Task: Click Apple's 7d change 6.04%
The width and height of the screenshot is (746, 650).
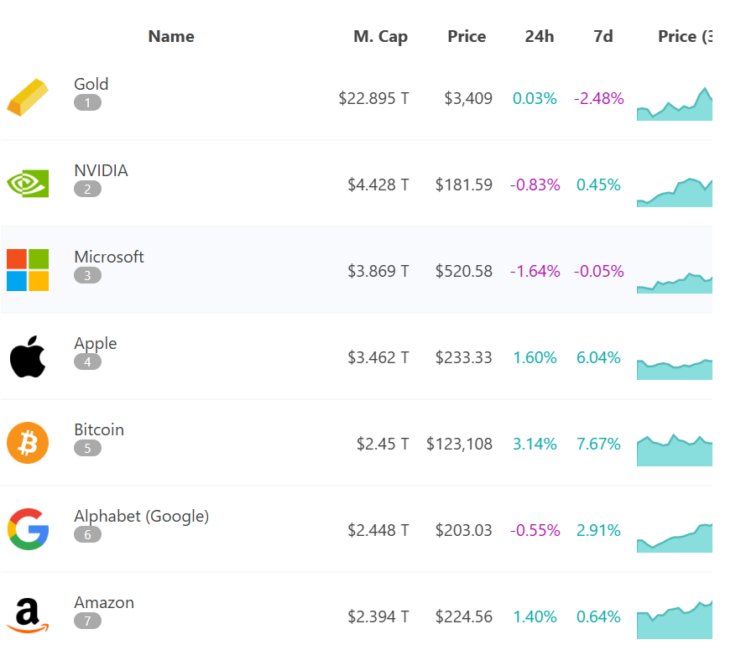Action: (x=598, y=357)
